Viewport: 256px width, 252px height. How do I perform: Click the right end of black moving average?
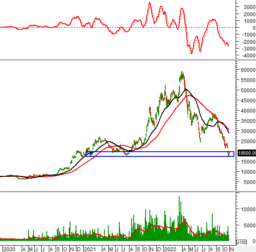(x=229, y=133)
